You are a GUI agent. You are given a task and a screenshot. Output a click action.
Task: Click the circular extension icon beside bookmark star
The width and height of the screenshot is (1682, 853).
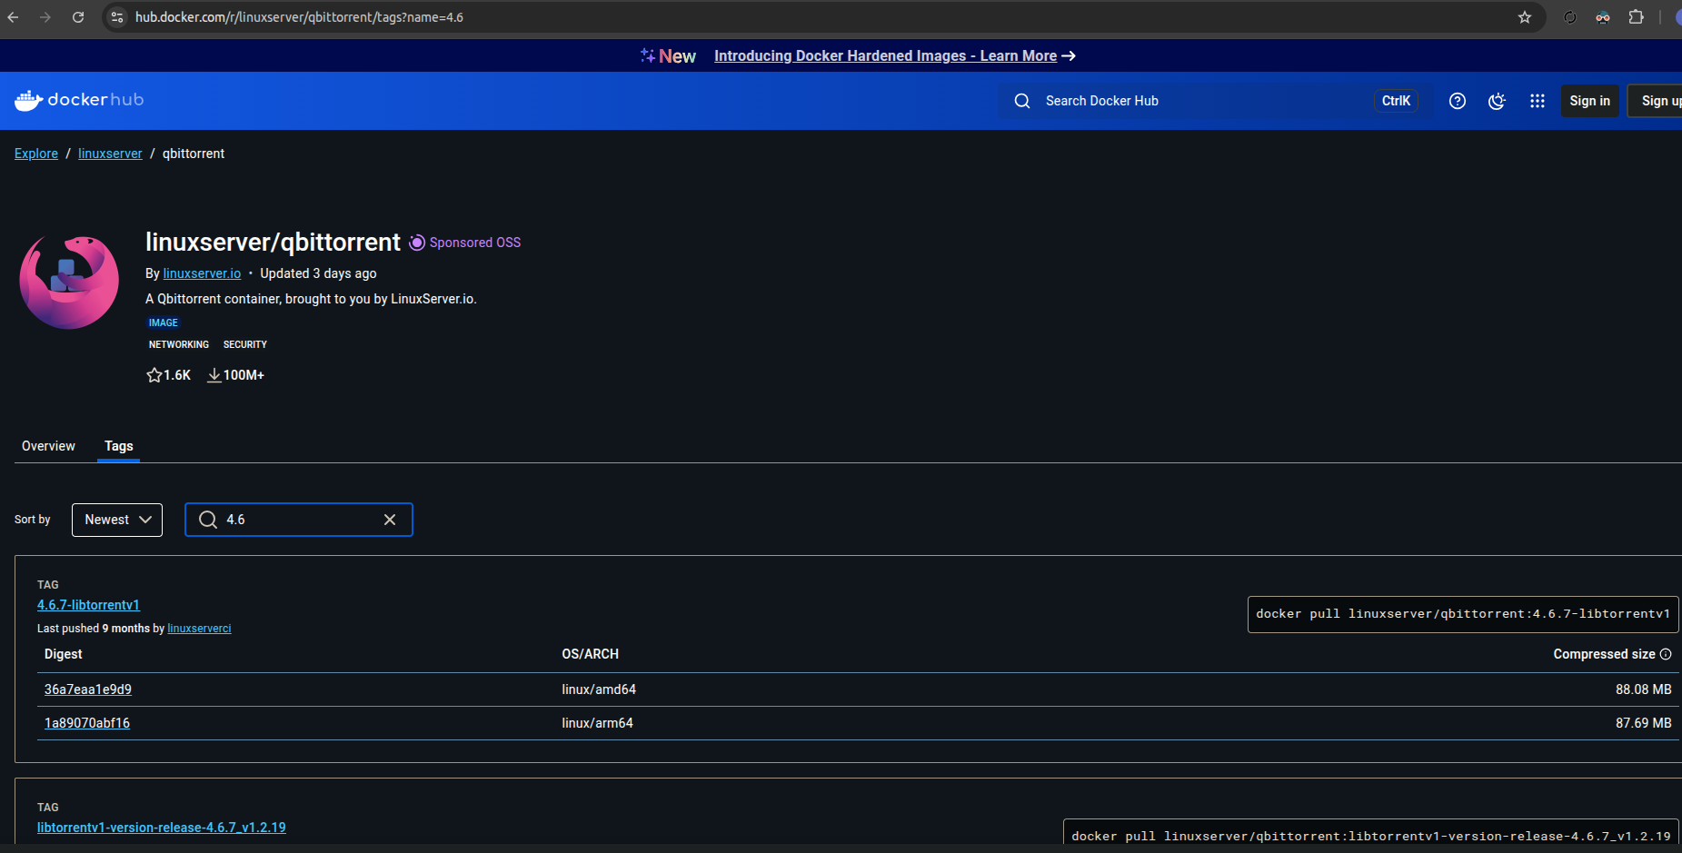(1569, 17)
